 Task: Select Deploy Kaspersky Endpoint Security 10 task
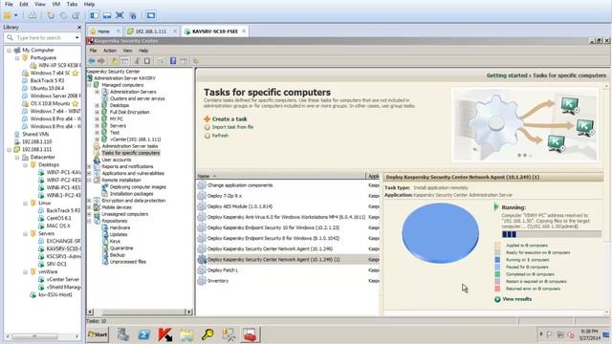click(273, 227)
